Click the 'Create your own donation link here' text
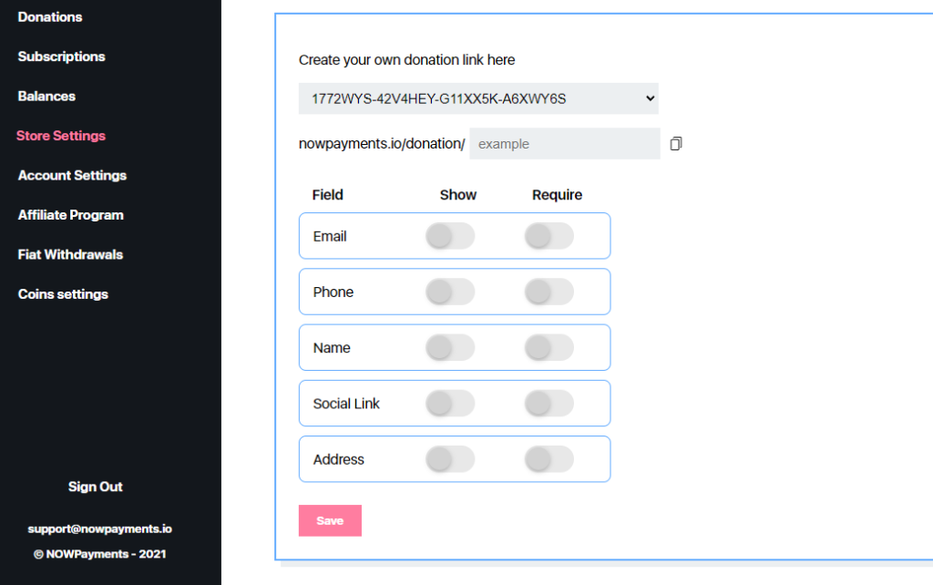Viewport: 933px width, 585px height. 406,60
